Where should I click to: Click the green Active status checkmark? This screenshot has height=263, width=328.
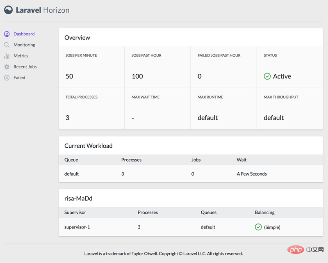point(267,76)
